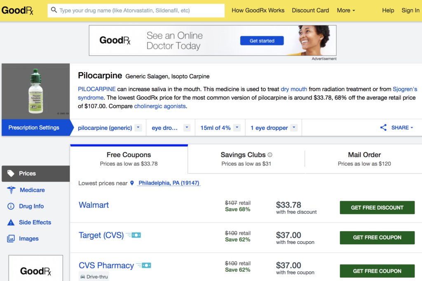Click Walmart's Get Free Discount button
Screen dimensions: 422x281
(x=377, y=208)
